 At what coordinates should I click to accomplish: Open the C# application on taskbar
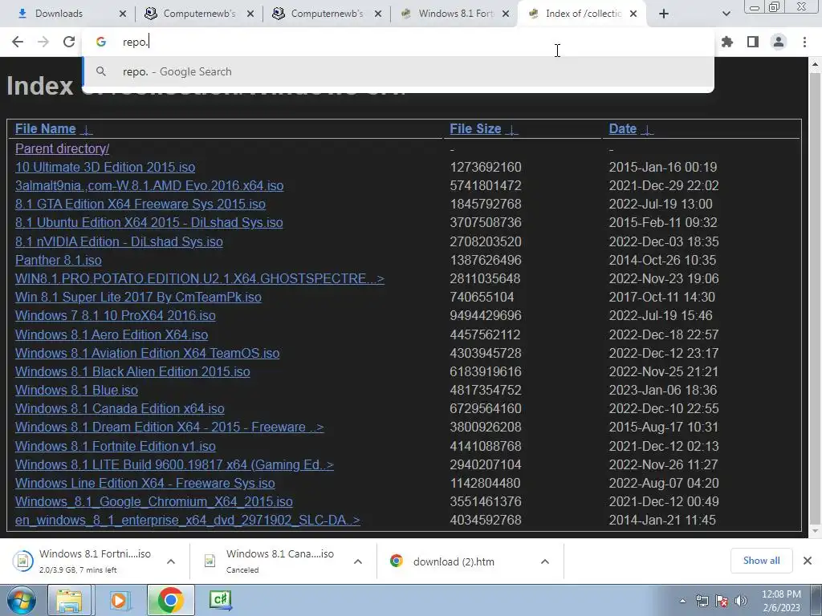click(x=220, y=600)
